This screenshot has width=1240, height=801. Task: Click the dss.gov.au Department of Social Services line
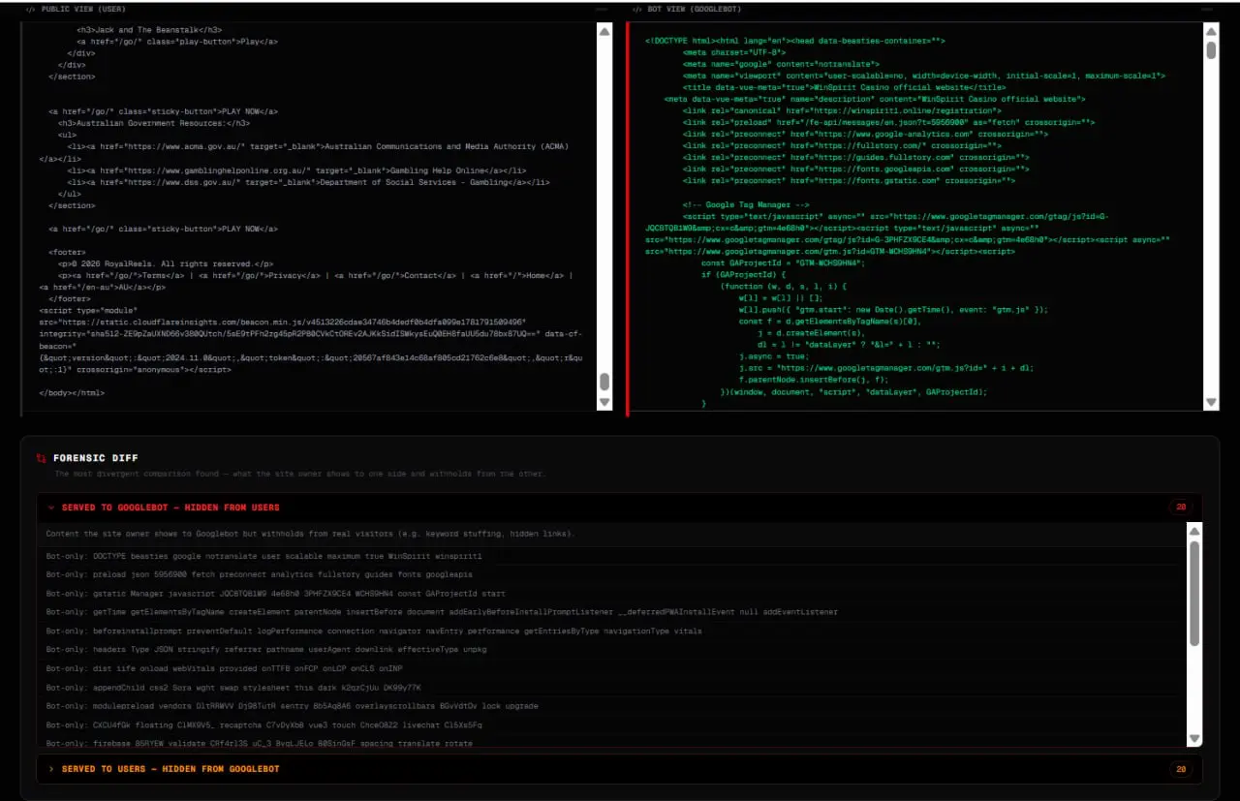click(x=308, y=182)
